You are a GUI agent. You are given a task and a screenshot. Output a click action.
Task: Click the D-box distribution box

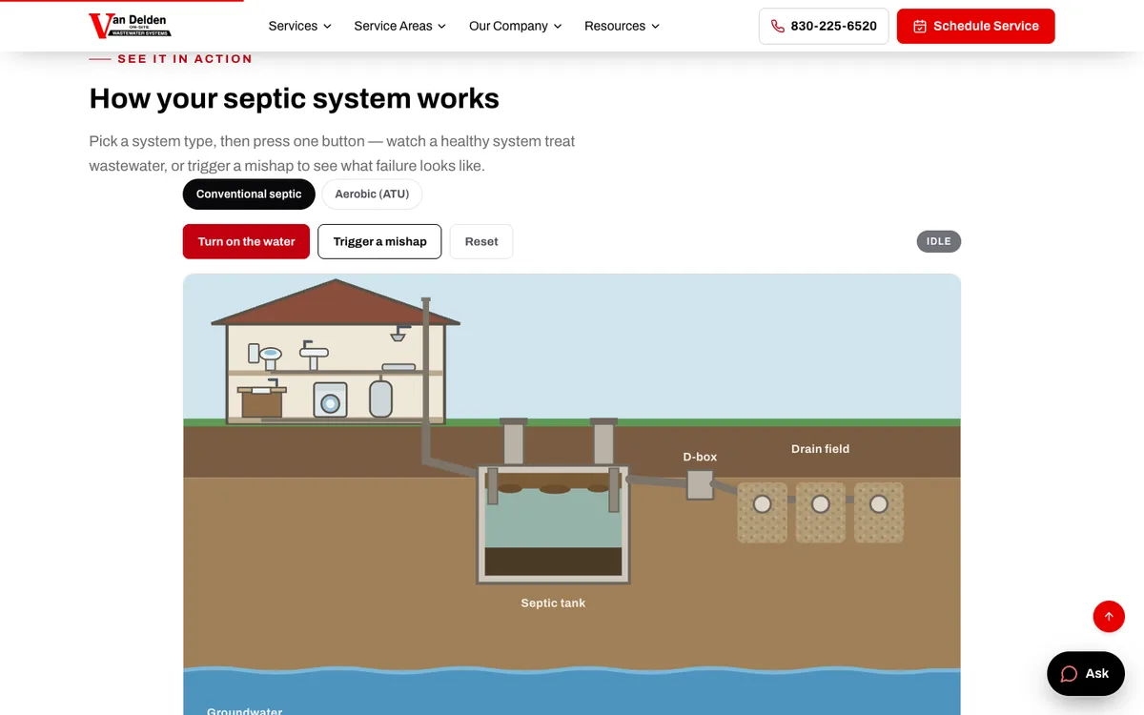[700, 484]
